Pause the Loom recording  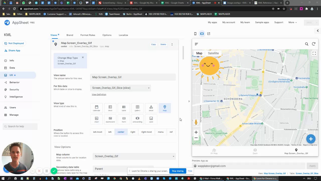click(46, 171)
